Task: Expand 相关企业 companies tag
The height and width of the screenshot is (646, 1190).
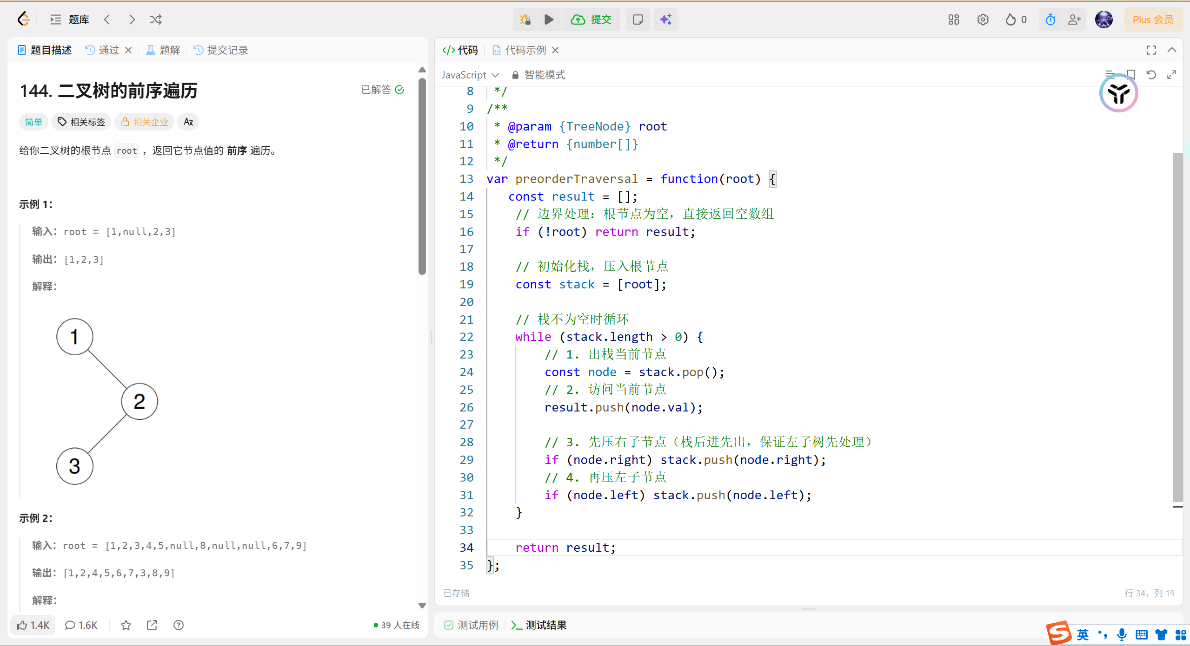Action: pos(145,122)
